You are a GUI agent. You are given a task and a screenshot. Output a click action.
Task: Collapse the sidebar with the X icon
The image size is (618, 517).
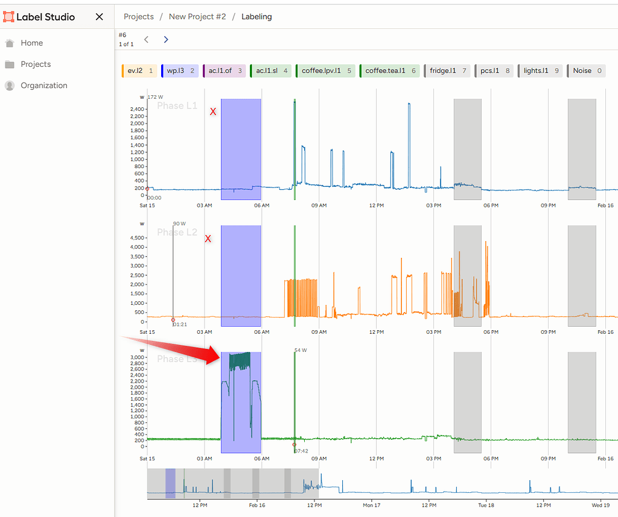[x=99, y=17]
